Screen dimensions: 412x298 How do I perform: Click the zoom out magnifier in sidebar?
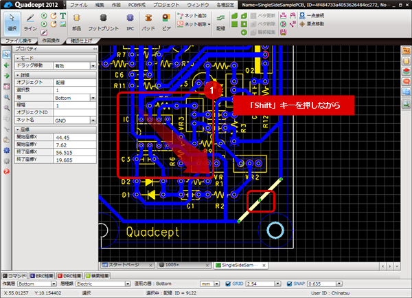click(7, 107)
